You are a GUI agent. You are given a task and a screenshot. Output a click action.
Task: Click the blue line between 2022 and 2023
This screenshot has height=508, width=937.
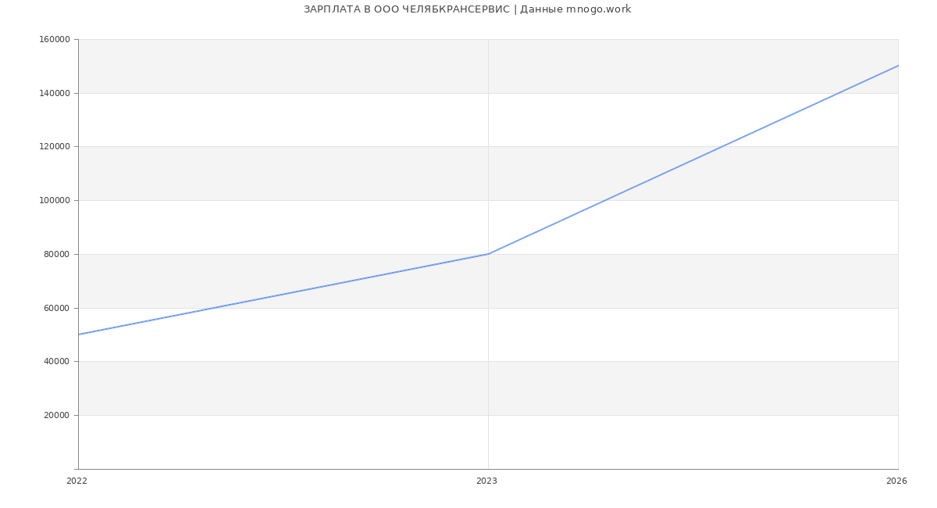coord(283,294)
